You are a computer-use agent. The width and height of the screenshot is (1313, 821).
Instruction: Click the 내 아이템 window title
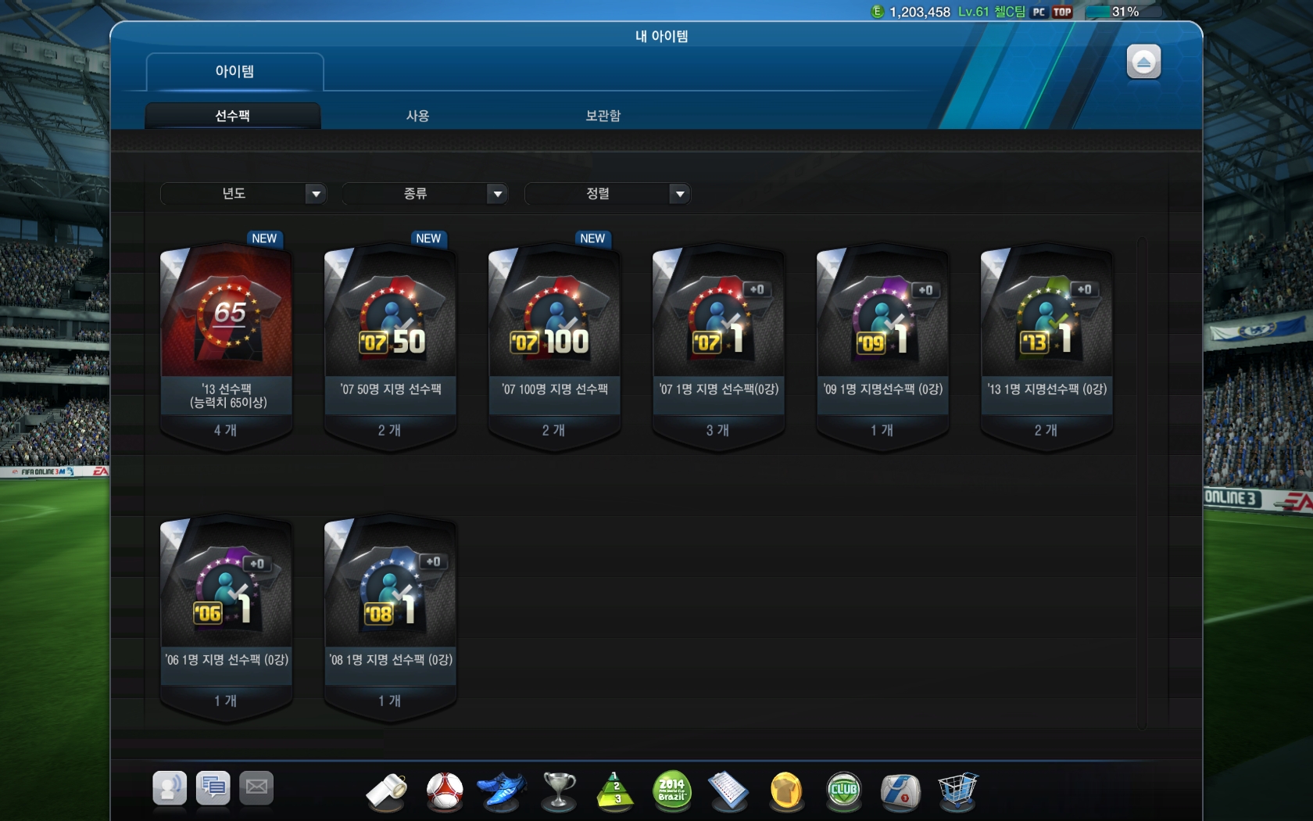point(661,36)
